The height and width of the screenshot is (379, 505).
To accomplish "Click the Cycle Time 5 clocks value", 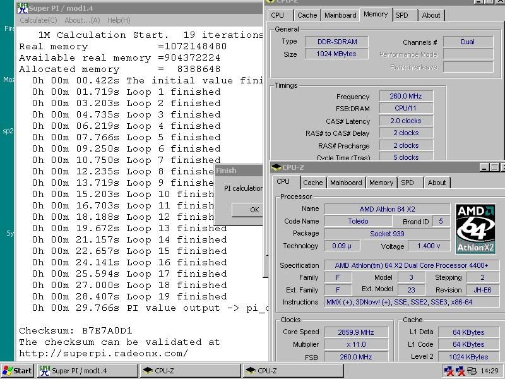I will click(406, 157).
